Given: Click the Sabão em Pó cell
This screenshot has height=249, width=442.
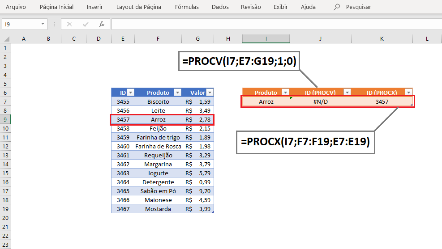Looking at the screenshot, I should pos(158,191).
